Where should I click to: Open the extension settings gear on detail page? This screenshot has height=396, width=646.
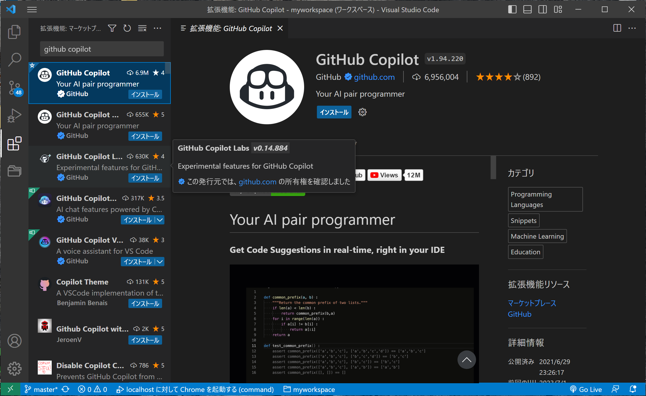[x=363, y=112]
